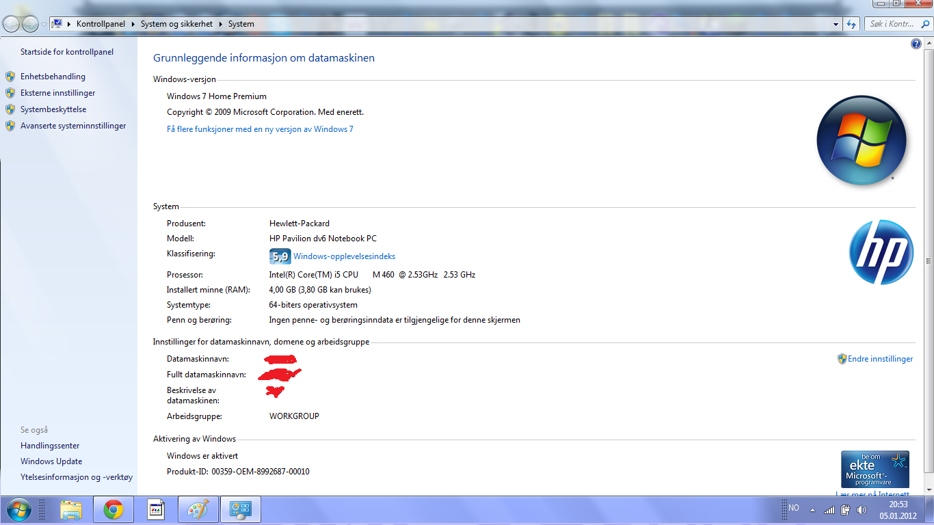Click the computer icon in the address bar
Viewport: 934px width, 525px height.
(58, 24)
